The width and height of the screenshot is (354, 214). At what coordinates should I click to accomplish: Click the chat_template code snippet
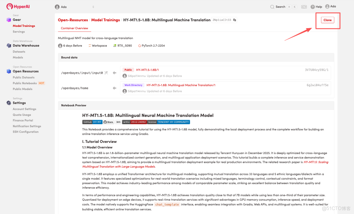(167, 204)
